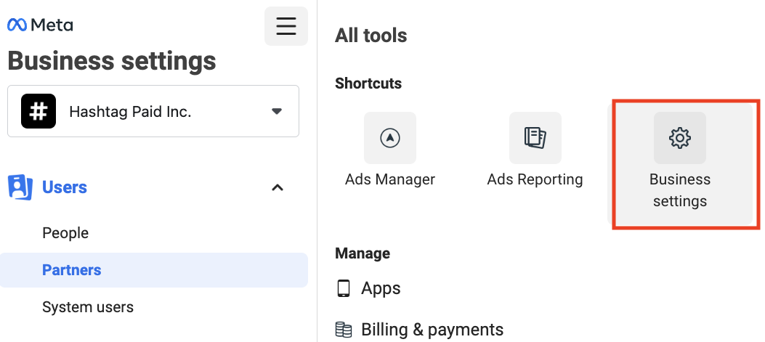Click the Ads Reporting shortcut label
The height and width of the screenshot is (342, 765).
[x=535, y=179]
